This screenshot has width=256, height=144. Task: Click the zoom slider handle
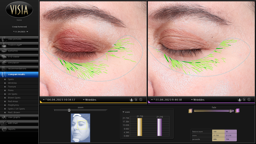69,110
